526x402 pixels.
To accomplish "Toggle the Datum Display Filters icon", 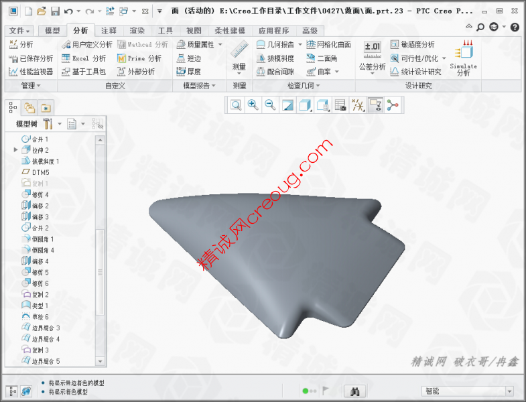I will (358, 105).
